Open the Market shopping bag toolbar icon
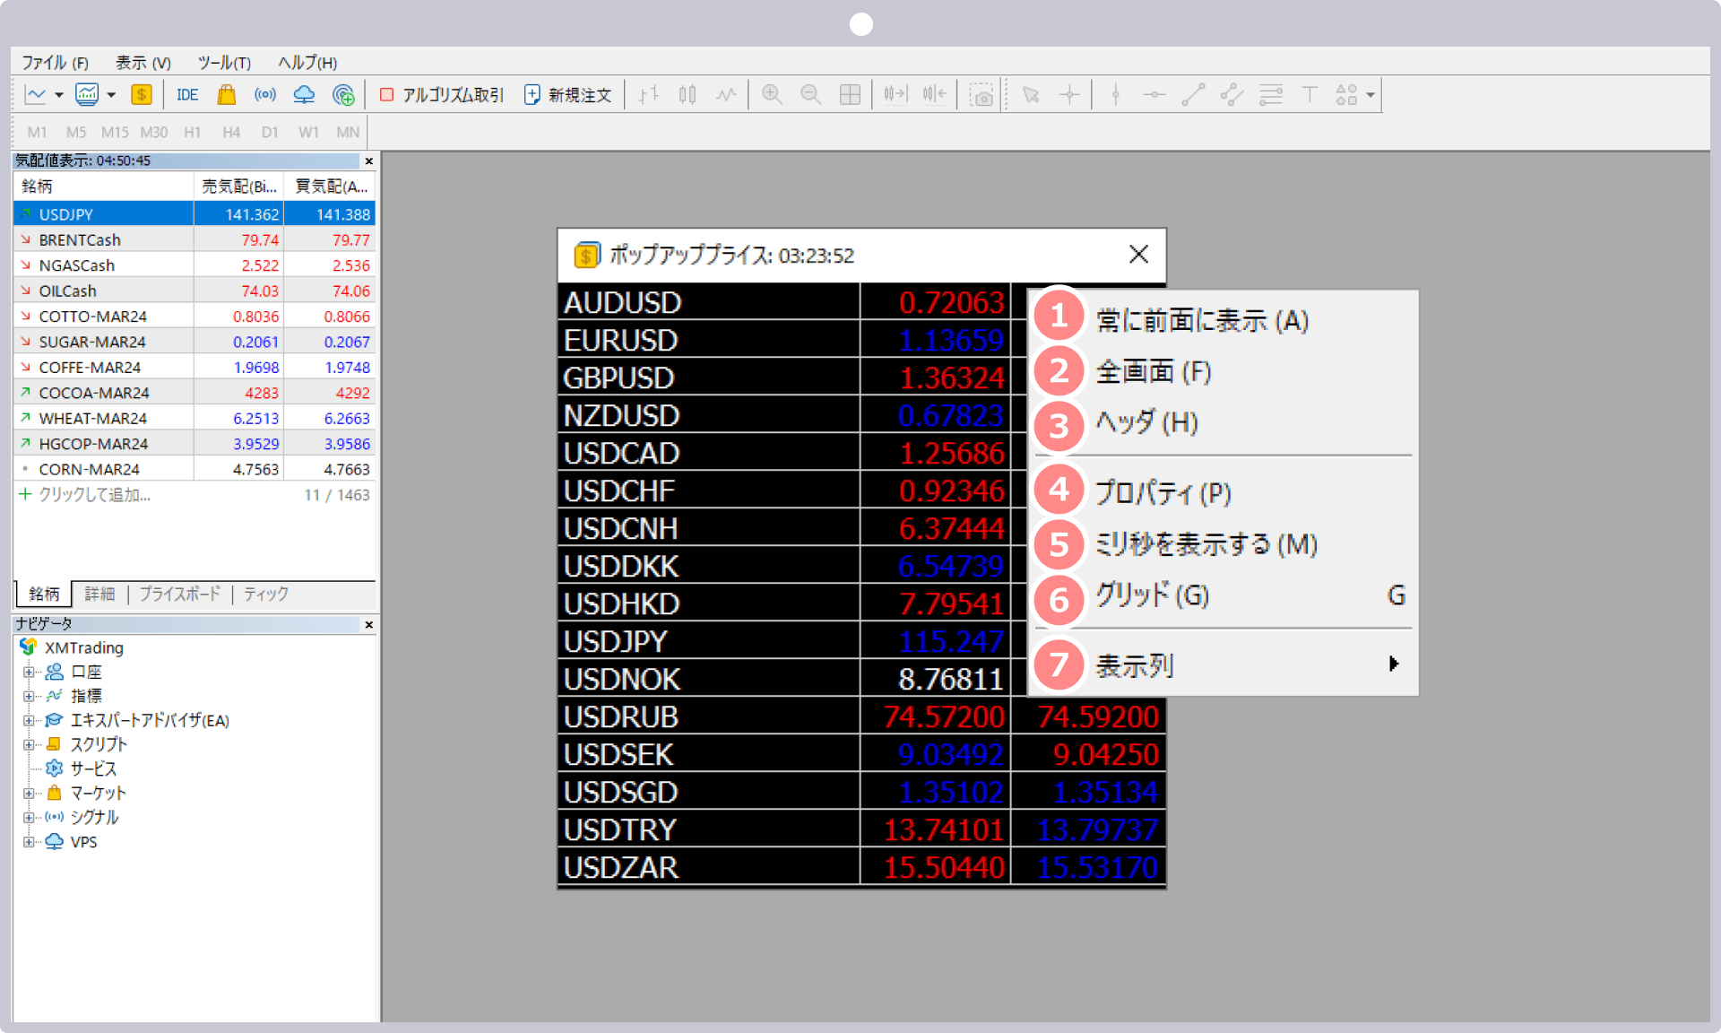The image size is (1721, 1033). click(x=226, y=94)
